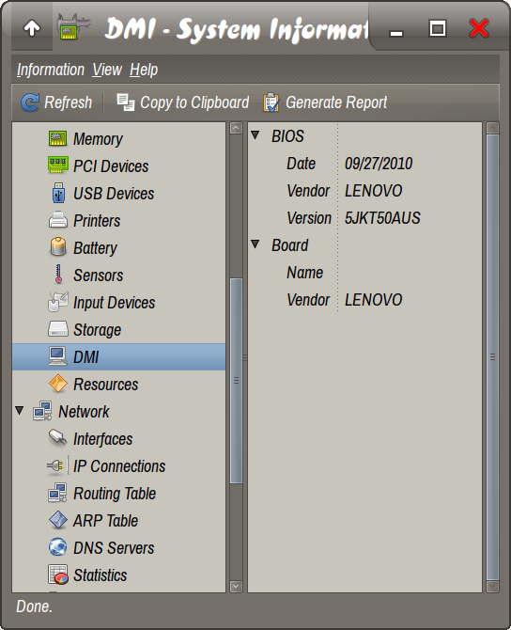Image resolution: width=511 pixels, height=630 pixels.
Task: Select the Memory tree entry label
Action: 98,139
